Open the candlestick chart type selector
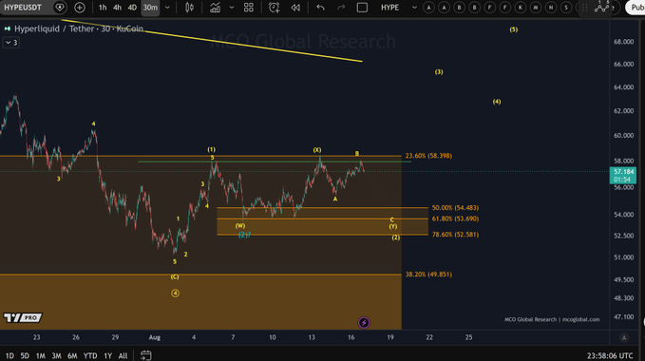 coord(189,8)
